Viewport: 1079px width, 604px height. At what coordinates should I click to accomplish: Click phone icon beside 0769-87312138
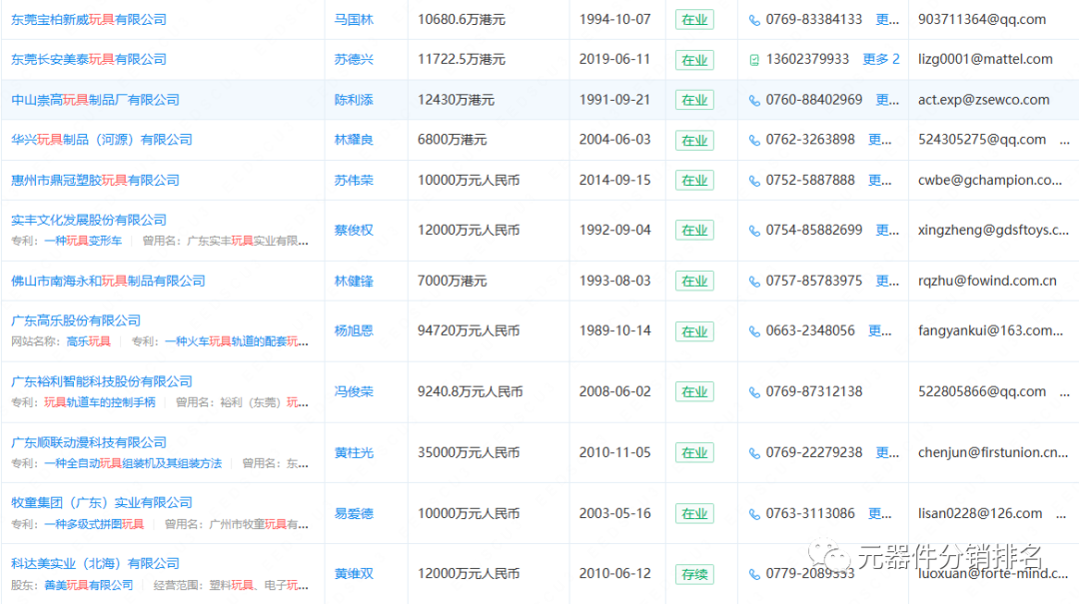(x=754, y=392)
